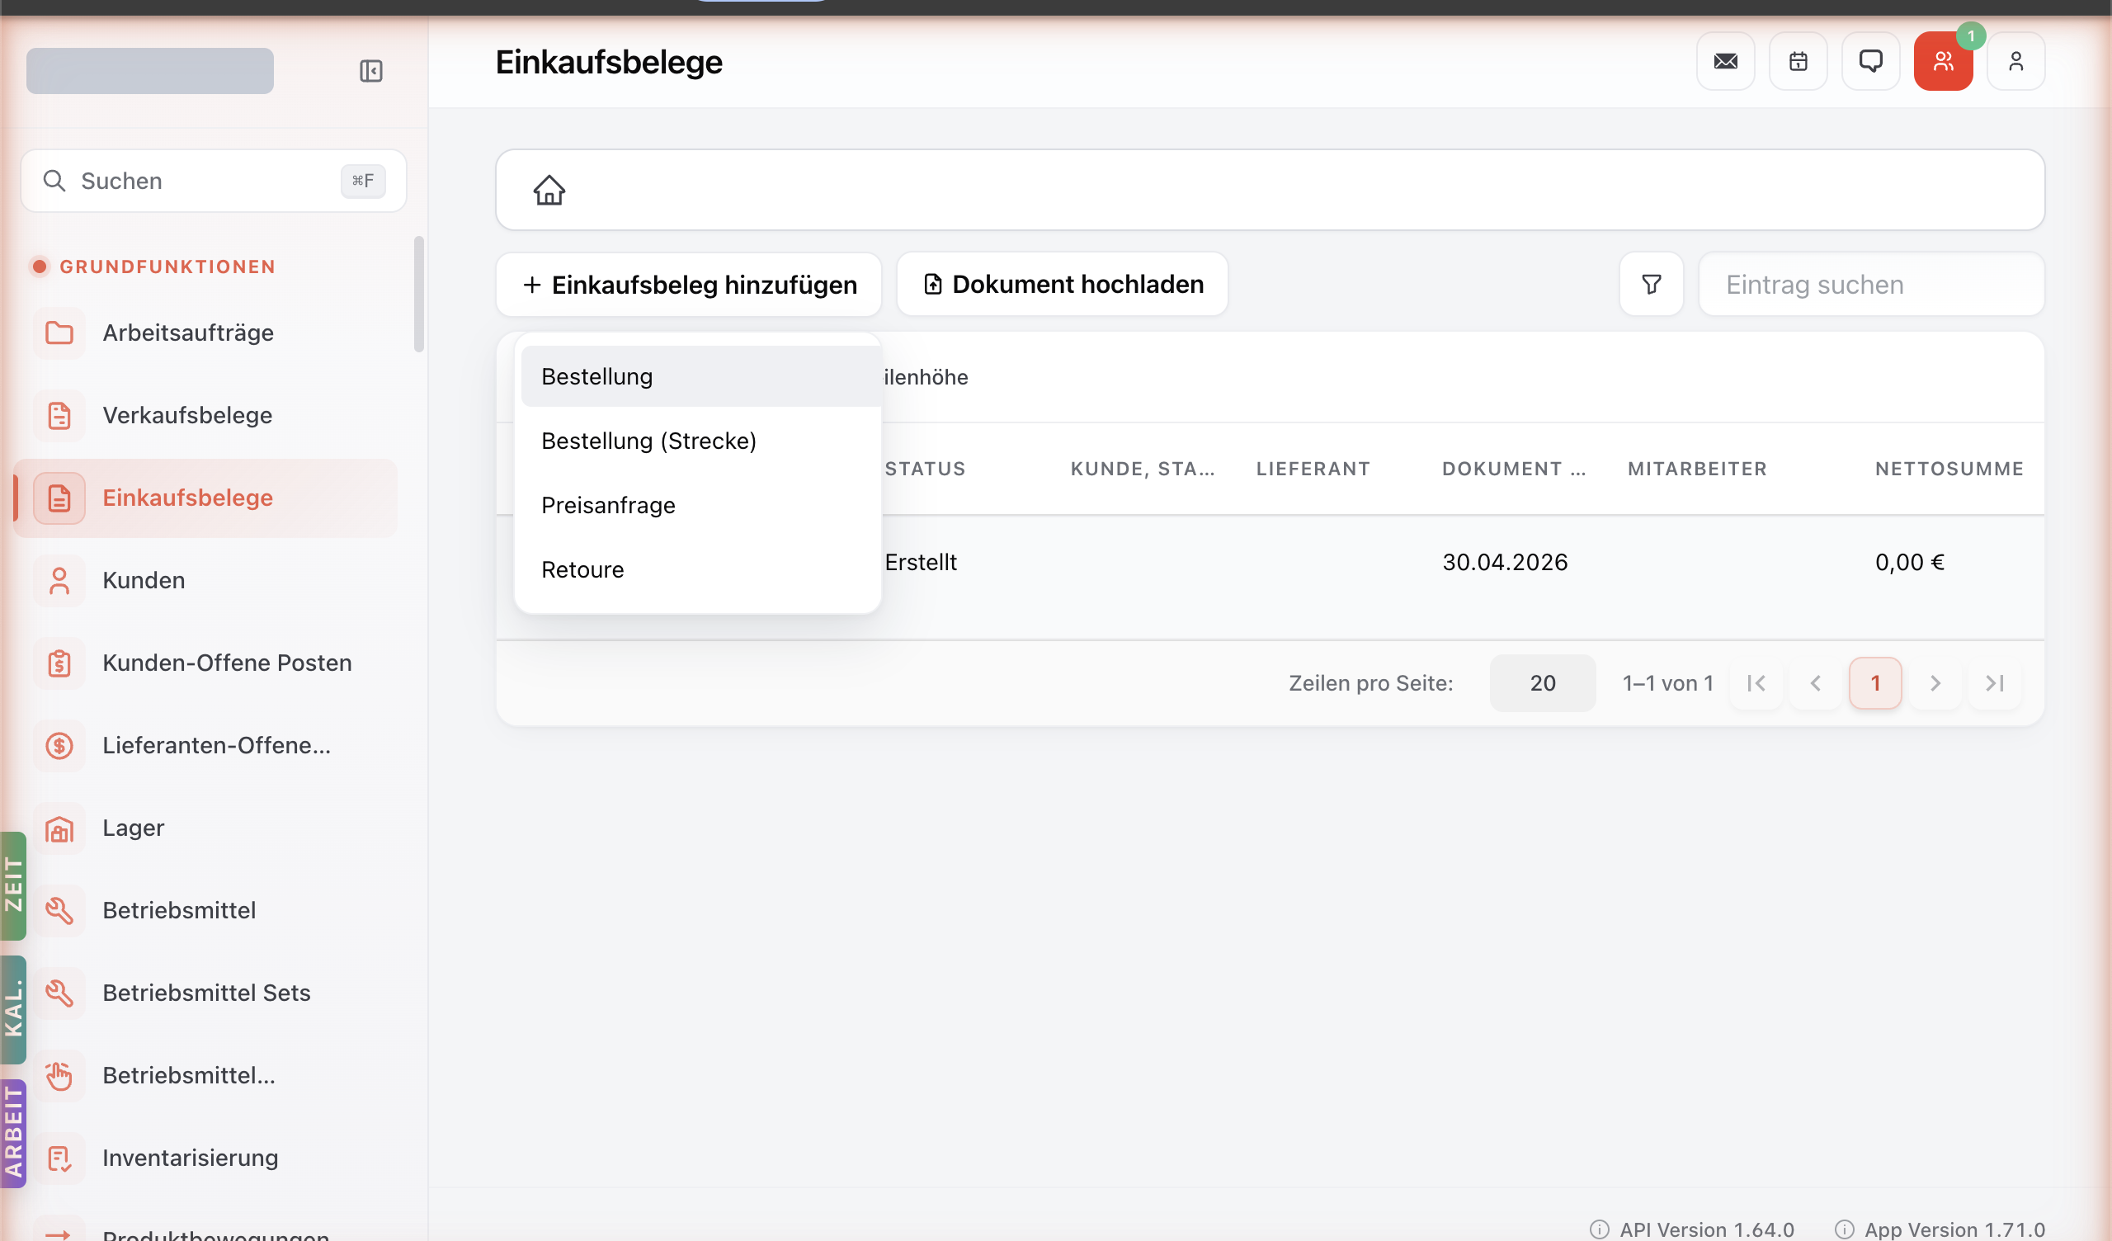Choose Preisanfrage from the menu
2112x1241 pixels.
(x=700, y=506)
